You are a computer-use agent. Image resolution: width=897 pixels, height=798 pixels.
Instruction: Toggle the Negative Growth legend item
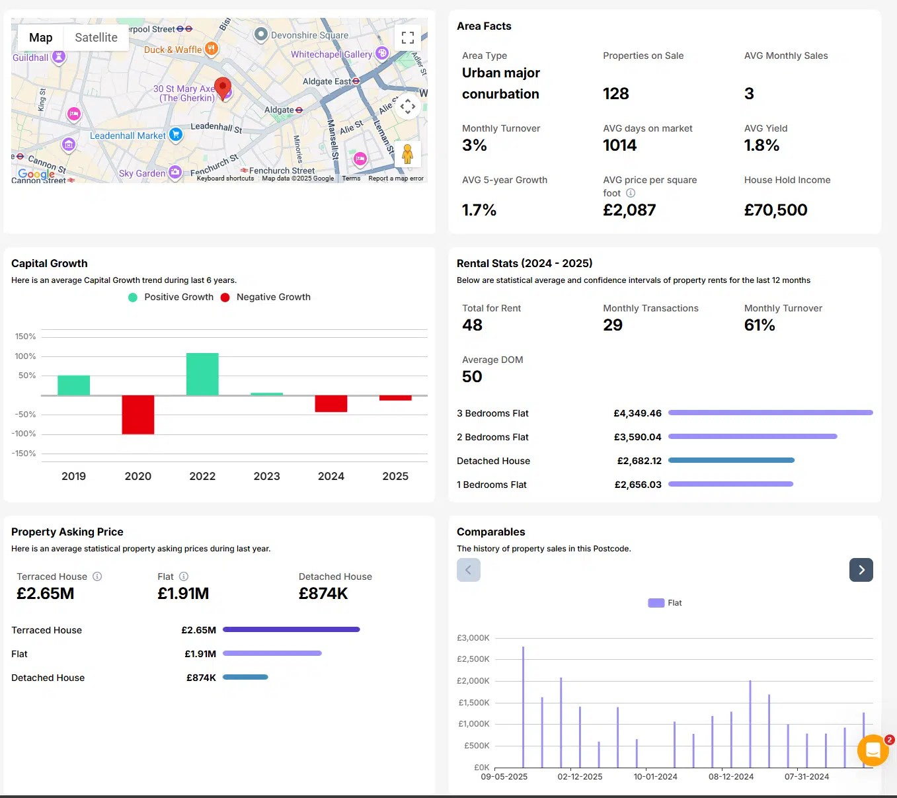[x=265, y=298]
